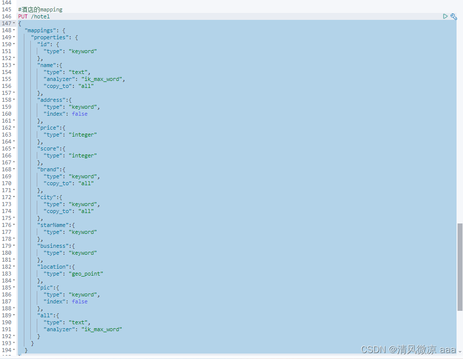Viewport: 463px width, 359px height.
Task: Click the "properties" key
Action: point(50,37)
